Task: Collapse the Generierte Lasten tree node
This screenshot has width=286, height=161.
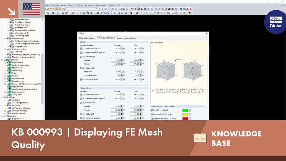Action: (5, 49)
